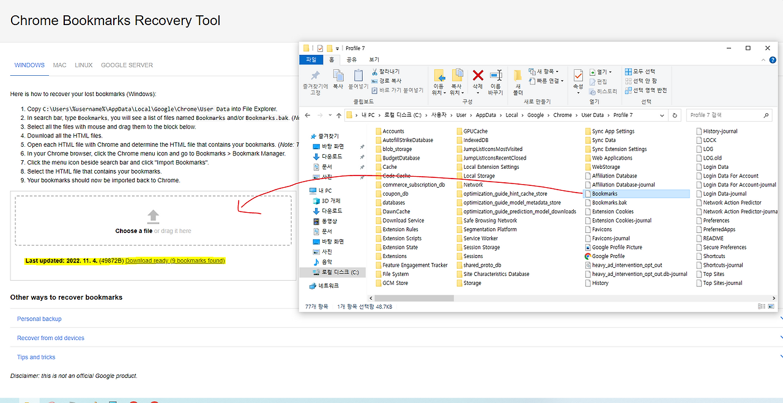The image size is (783, 403).
Task: Click the Download ready (9 bookmarks found) link
Action: pos(175,261)
